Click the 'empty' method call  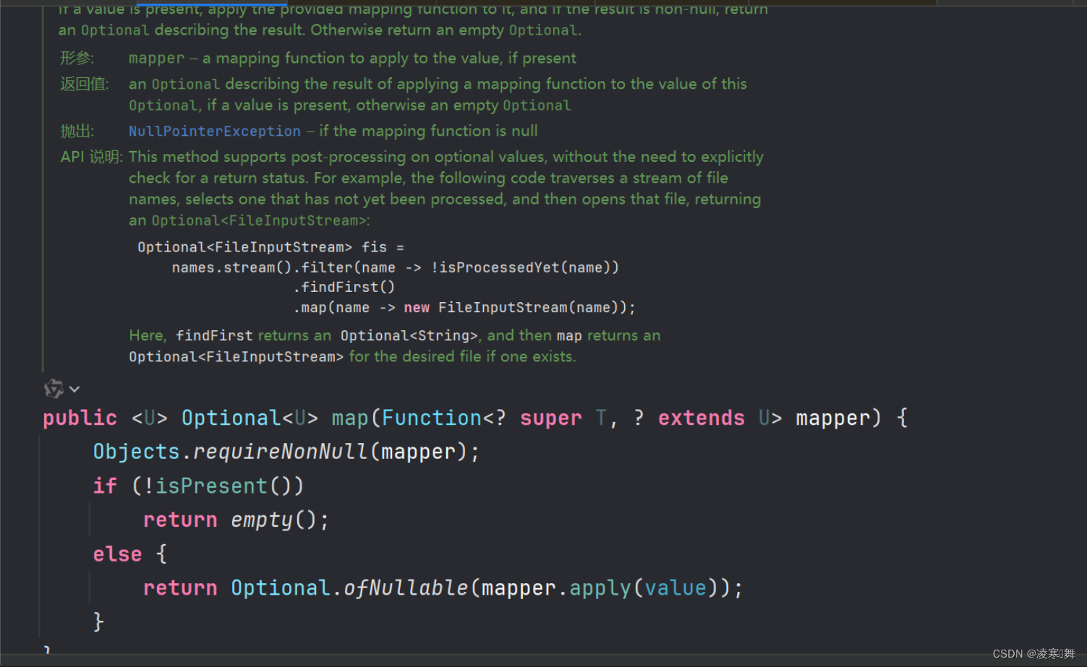pos(262,520)
